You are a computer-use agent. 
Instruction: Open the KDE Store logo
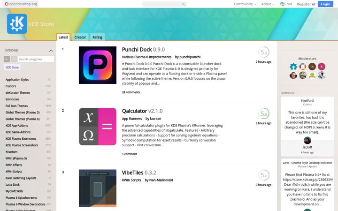pyautogui.click(x=17, y=24)
